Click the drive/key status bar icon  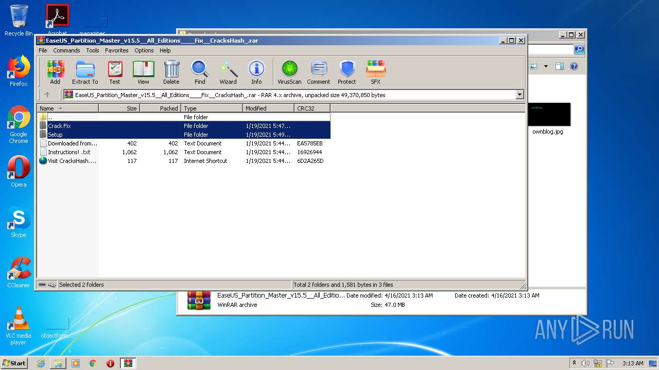coord(47,285)
